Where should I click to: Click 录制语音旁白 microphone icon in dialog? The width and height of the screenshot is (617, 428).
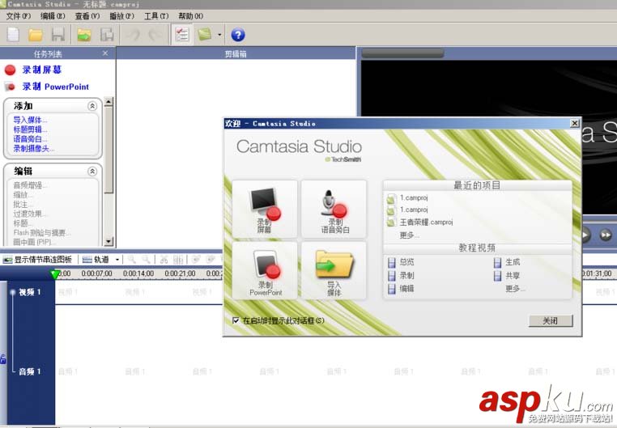[x=334, y=210]
